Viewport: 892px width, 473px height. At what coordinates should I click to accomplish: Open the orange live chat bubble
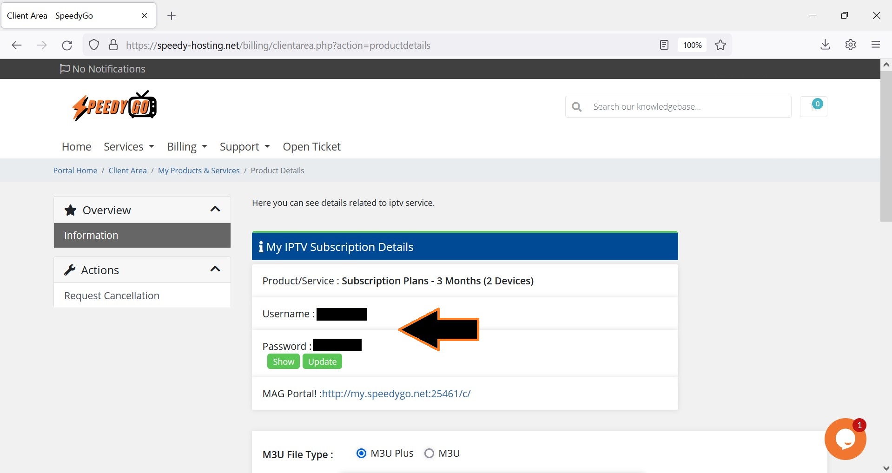click(845, 439)
